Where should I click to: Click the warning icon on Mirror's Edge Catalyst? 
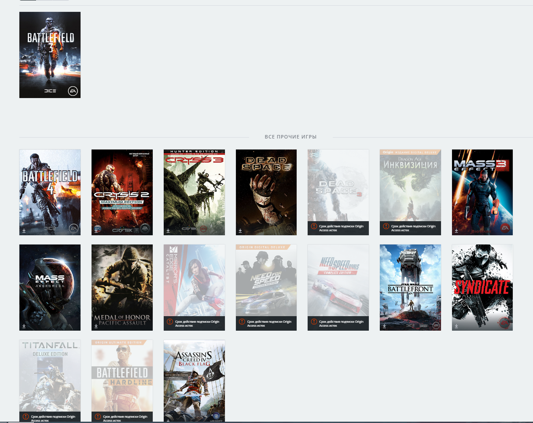pos(169,322)
